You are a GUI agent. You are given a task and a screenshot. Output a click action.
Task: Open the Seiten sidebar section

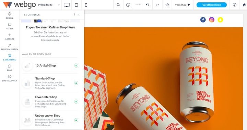10,26
